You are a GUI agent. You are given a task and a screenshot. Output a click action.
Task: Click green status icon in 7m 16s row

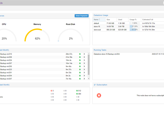point(80,79)
